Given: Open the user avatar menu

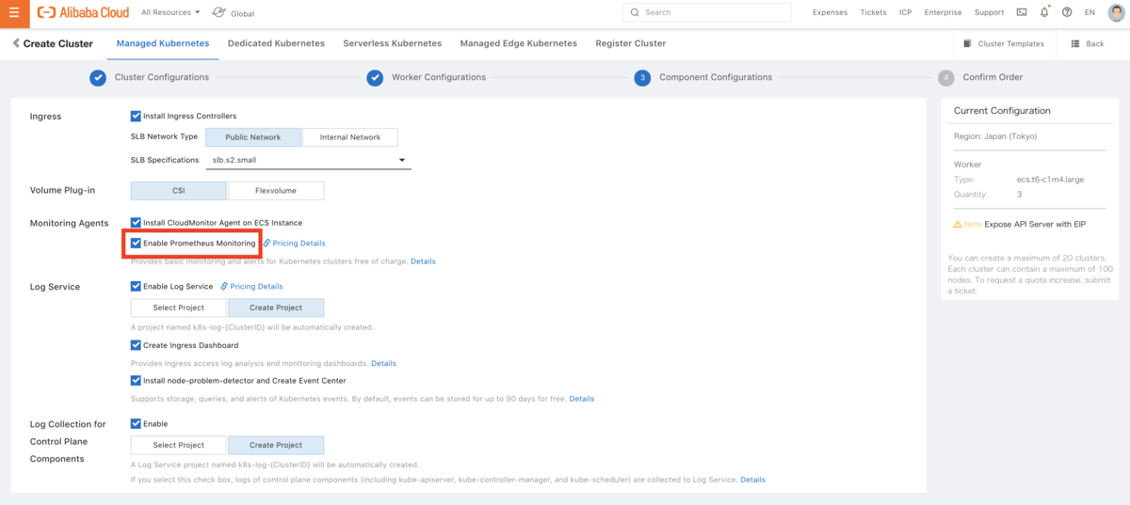Looking at the screenshot, I should pyautogui.click(x=1115, y=12).
